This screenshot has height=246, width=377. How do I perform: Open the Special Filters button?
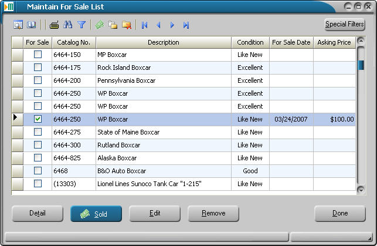tap(345, 25)
